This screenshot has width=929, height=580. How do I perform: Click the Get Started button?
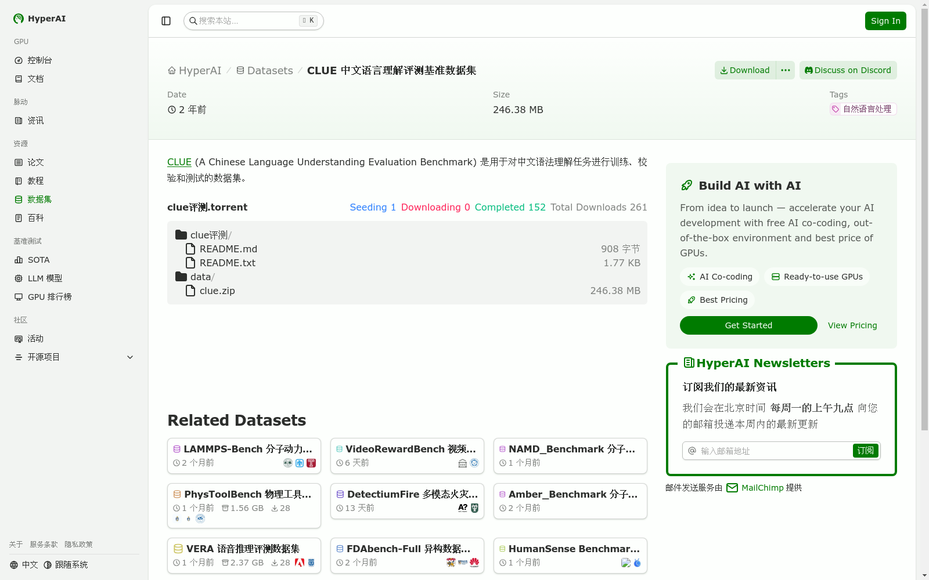pyautogui.click(x=748, y=325)
